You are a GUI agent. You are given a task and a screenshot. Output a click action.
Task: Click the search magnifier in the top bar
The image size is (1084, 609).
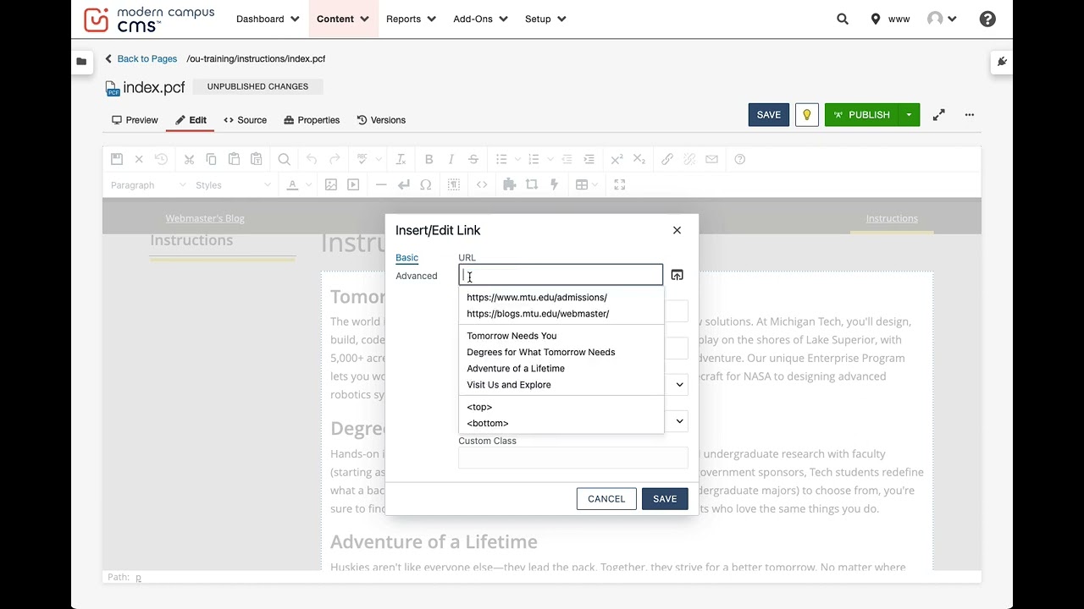pos(843,19)
